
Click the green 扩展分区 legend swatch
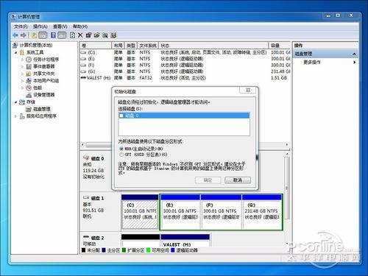[x=124, y=250]
